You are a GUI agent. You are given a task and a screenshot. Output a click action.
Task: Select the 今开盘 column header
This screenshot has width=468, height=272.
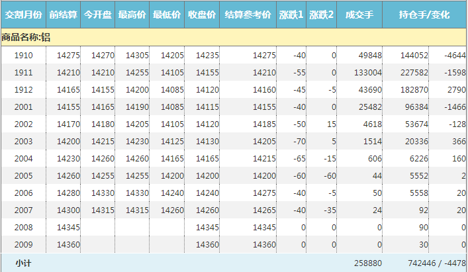pos(99,14)
